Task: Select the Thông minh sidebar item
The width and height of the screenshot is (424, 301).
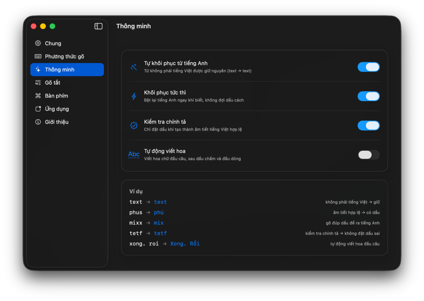Action: point(67,69)
